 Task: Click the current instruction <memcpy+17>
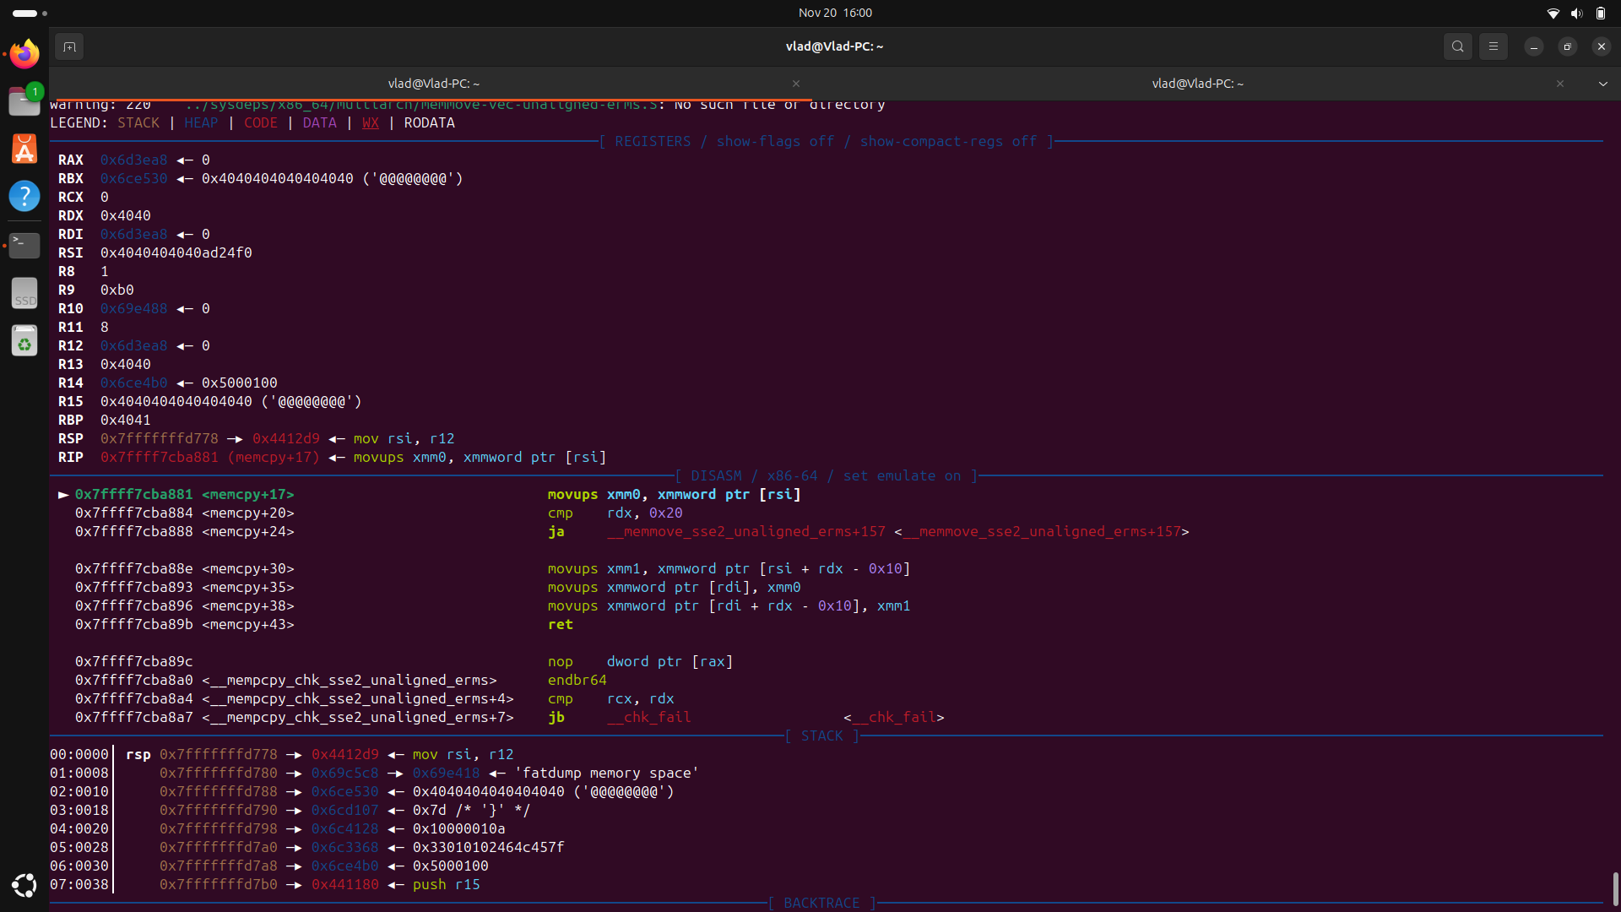247,494
